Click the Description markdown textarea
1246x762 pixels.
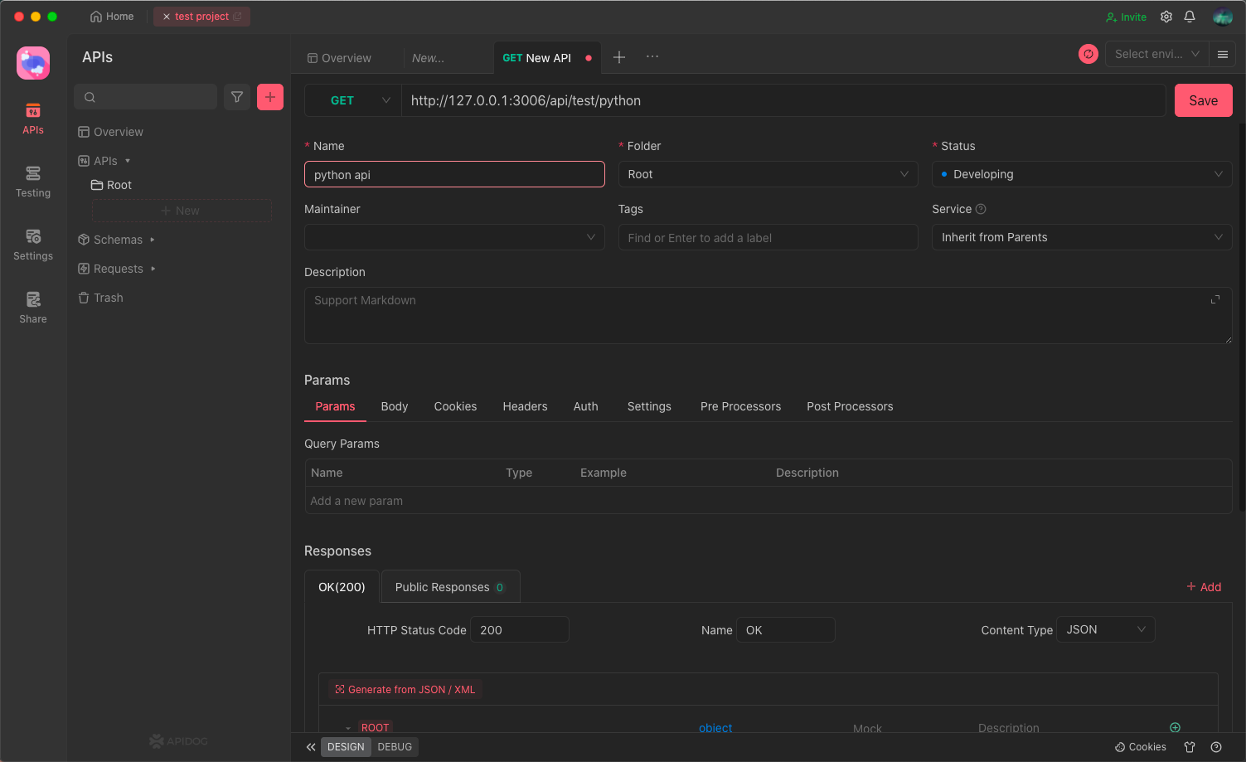click(768, 315)
